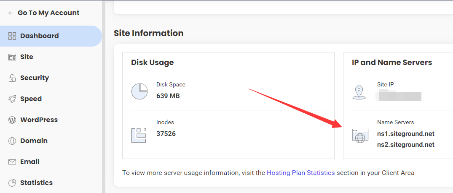Click the sidebar vertical scrollbar

point(104,105)
